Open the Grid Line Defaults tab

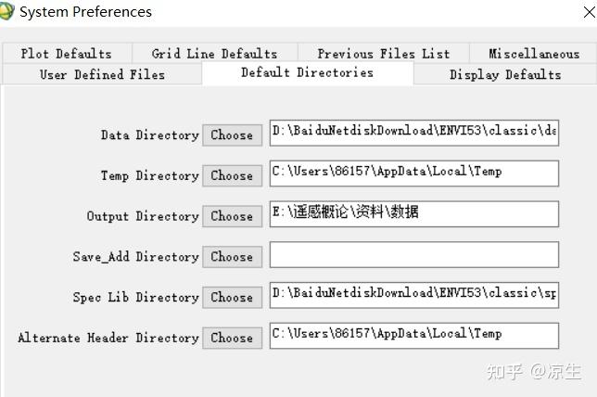pos(214,54)
